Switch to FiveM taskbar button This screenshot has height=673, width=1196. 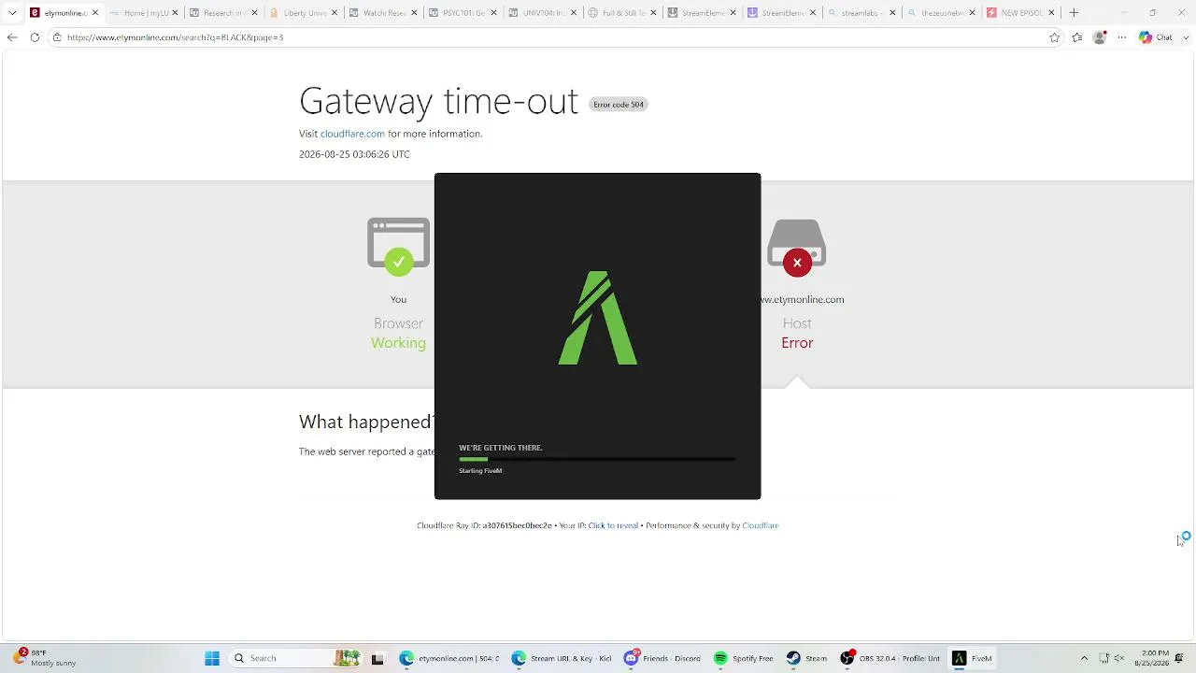click(972, 658)
